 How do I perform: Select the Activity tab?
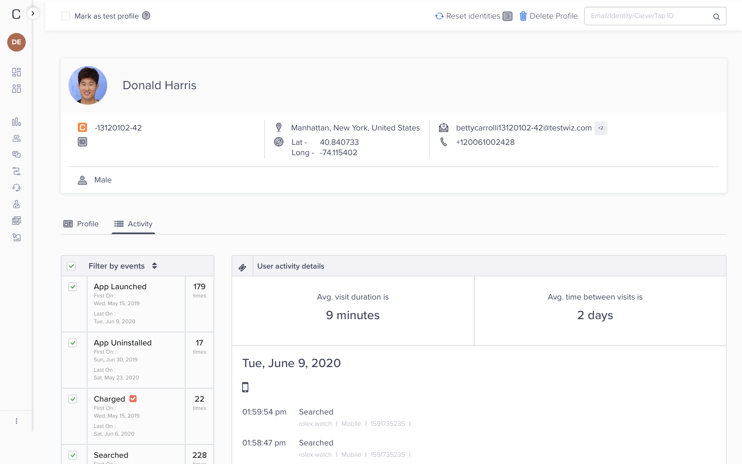133,224
